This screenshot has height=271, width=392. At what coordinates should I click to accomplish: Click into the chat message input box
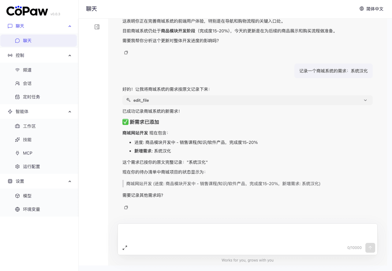[247, 234]
